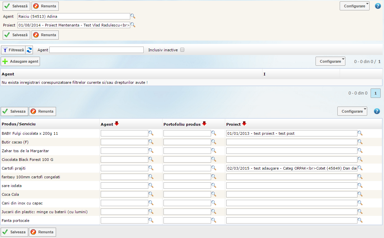Screen dimensions: 384x238
Task: Open Portofoliu produs lookup for Fanta portocale row
Action: [213, 220]
